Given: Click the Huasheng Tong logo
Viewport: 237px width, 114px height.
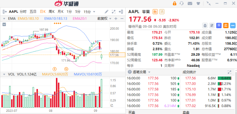Looking at the screenshot, I should click(x=66, y=3).
